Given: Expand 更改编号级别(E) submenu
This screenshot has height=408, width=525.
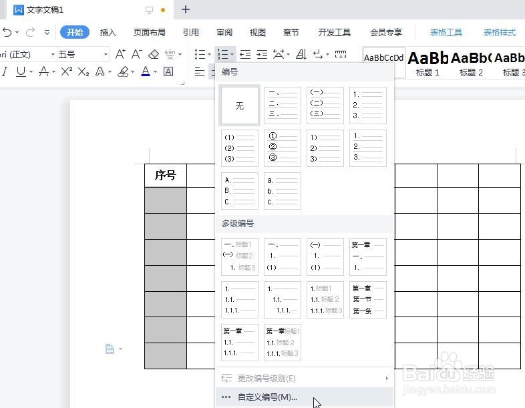Looking at the screenshot, I should [x=305, y=378].
